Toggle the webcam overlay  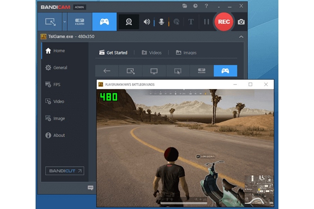point(129,22)
